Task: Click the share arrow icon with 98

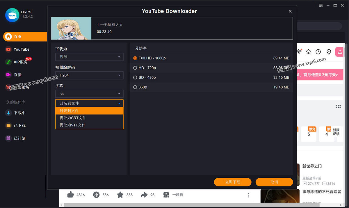Action: point(144,195)
